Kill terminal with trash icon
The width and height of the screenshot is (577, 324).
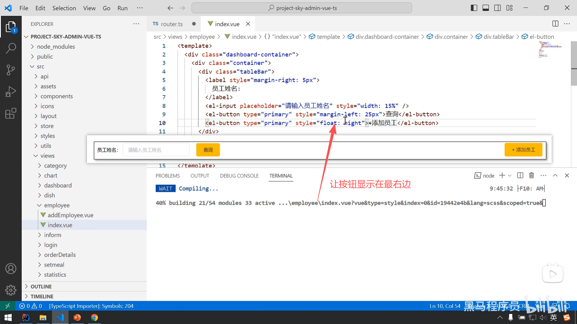click(531, 175)
